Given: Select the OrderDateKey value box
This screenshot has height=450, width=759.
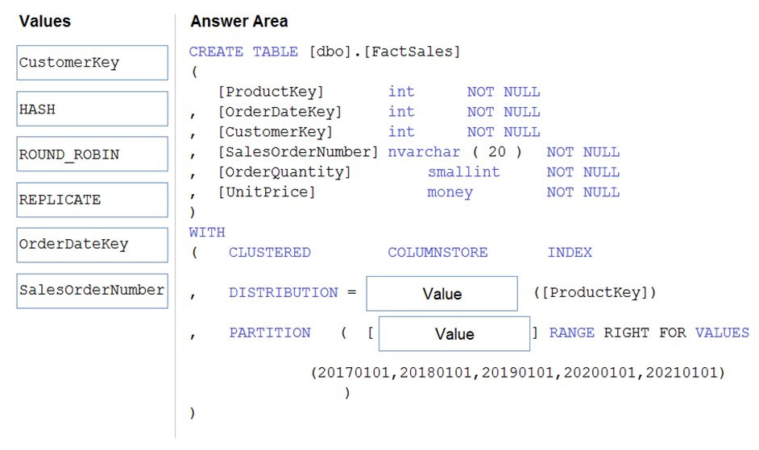Looking at the screenshot, I should pyautogui.click(x=92, y=245).
